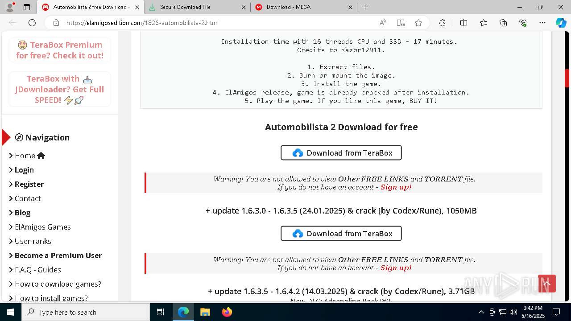Open Blog navigation item
The height and width of the screenshot is (321, 571).
[20, 213]
